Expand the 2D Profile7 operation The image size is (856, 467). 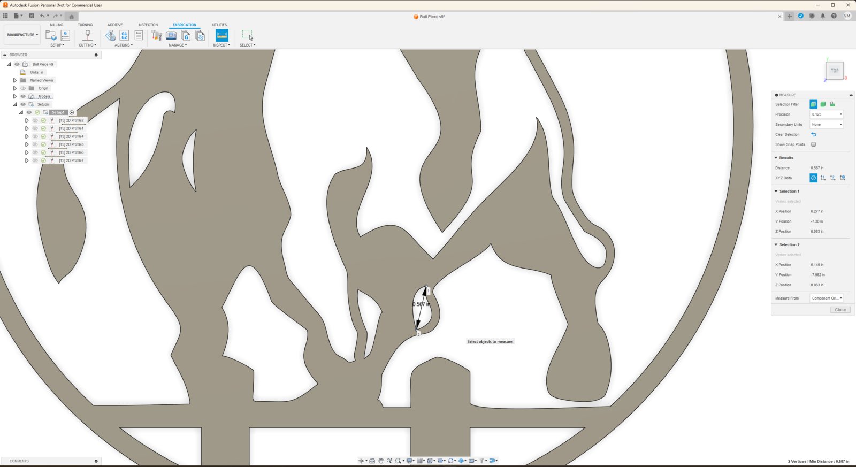(x=27, y=160)
